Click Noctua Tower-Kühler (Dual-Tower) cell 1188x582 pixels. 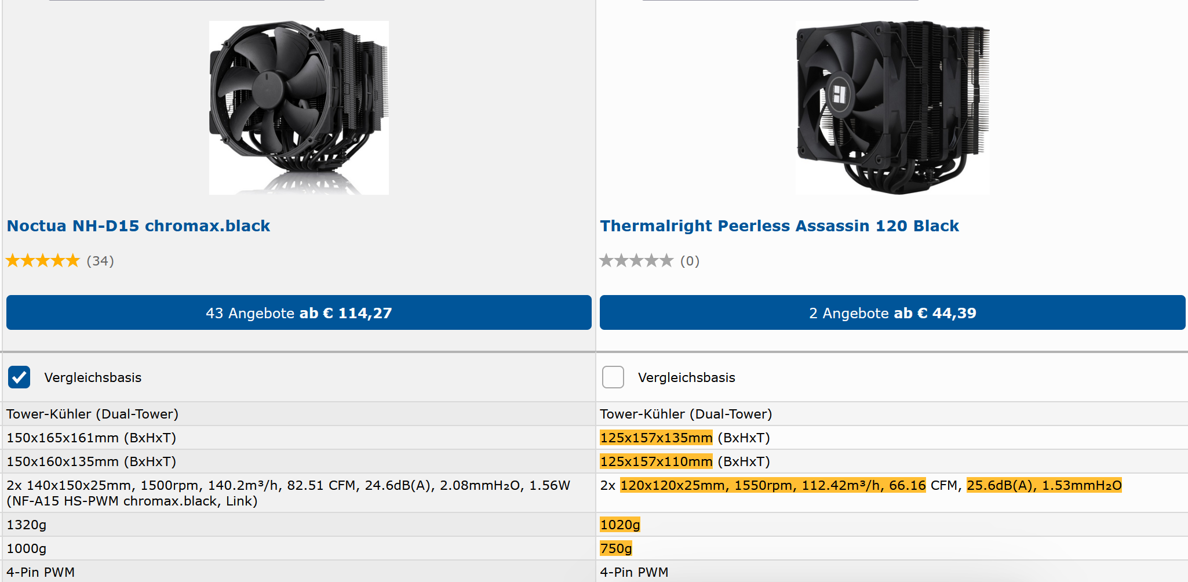tap(299, 414)
